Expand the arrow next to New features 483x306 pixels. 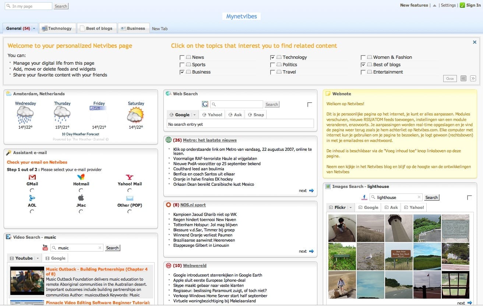click(434, 5)
